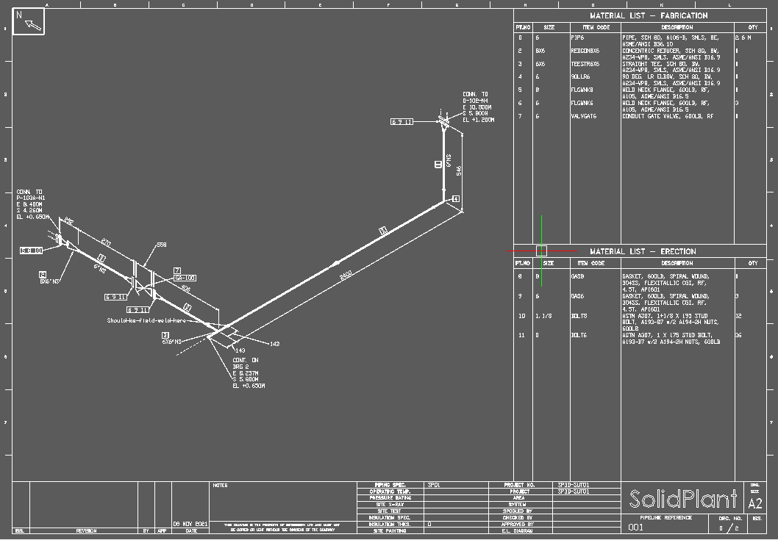Click the "Should be field weld here" note
This screenshot has width=778, height=540.
coord(146,320)
